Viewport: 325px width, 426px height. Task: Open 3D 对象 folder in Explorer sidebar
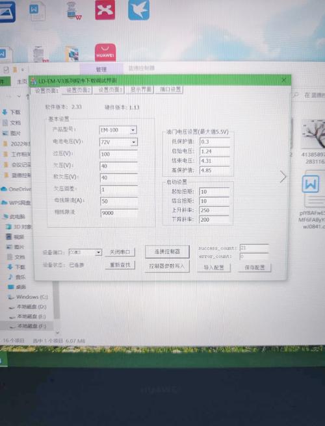(x=18, y=226)
